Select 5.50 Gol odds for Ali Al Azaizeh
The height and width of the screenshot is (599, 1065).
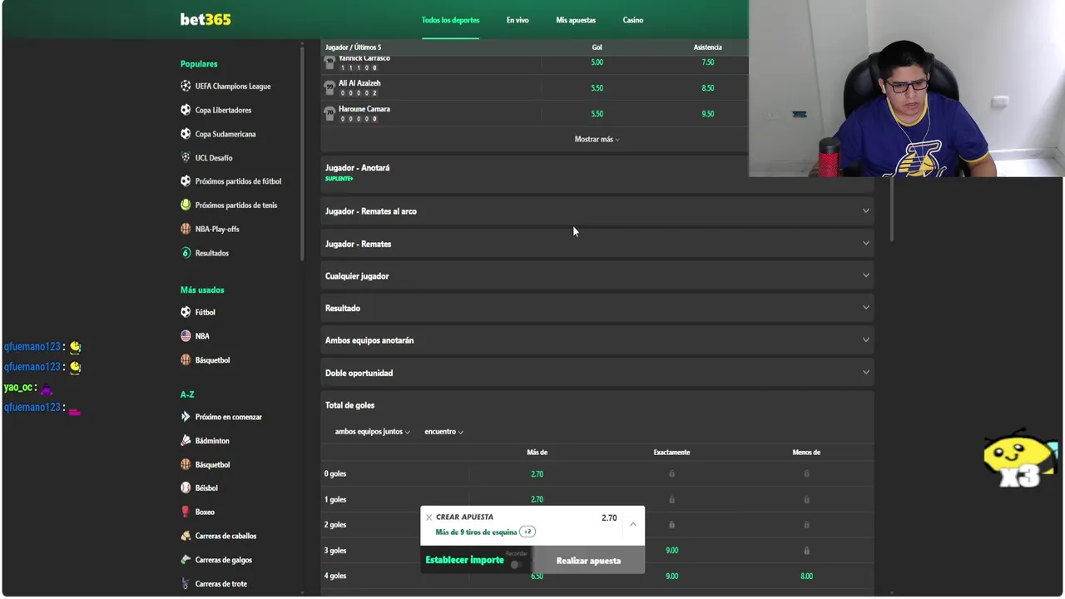(x=597, y=87)
